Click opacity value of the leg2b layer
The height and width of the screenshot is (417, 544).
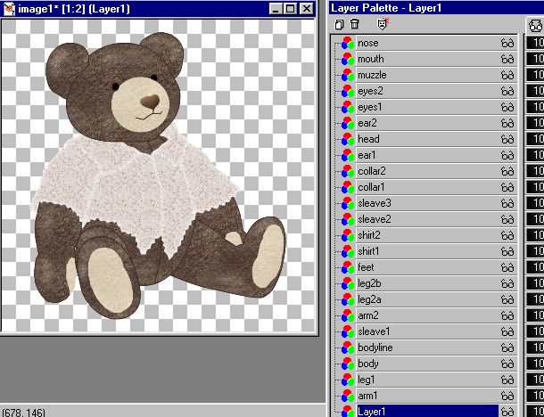536,283
